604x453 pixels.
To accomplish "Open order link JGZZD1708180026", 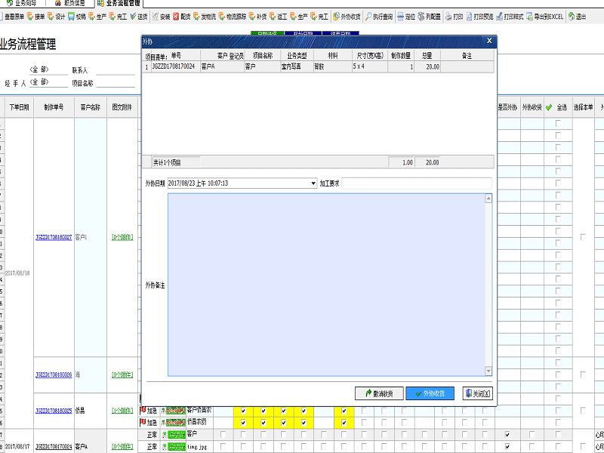I will point(54,375).
